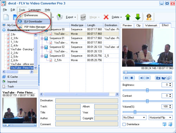Select 2_3.flv in Downloaded FLV list

coord(14,38)
